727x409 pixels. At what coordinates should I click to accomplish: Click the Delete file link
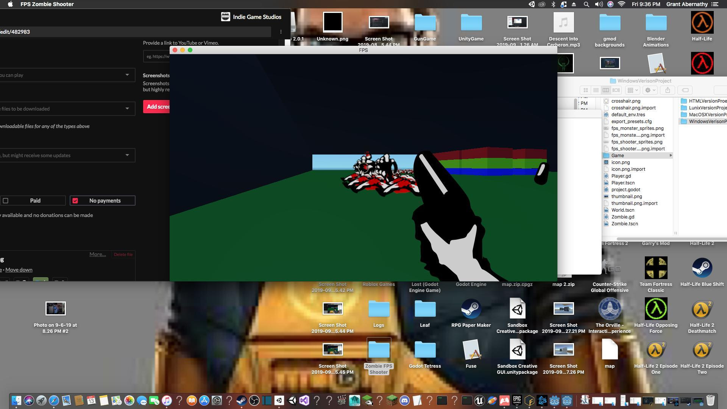pos(123,254)
